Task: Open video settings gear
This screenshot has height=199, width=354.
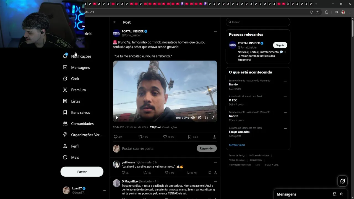Action: pyautogui.click(x=200, y=118)
